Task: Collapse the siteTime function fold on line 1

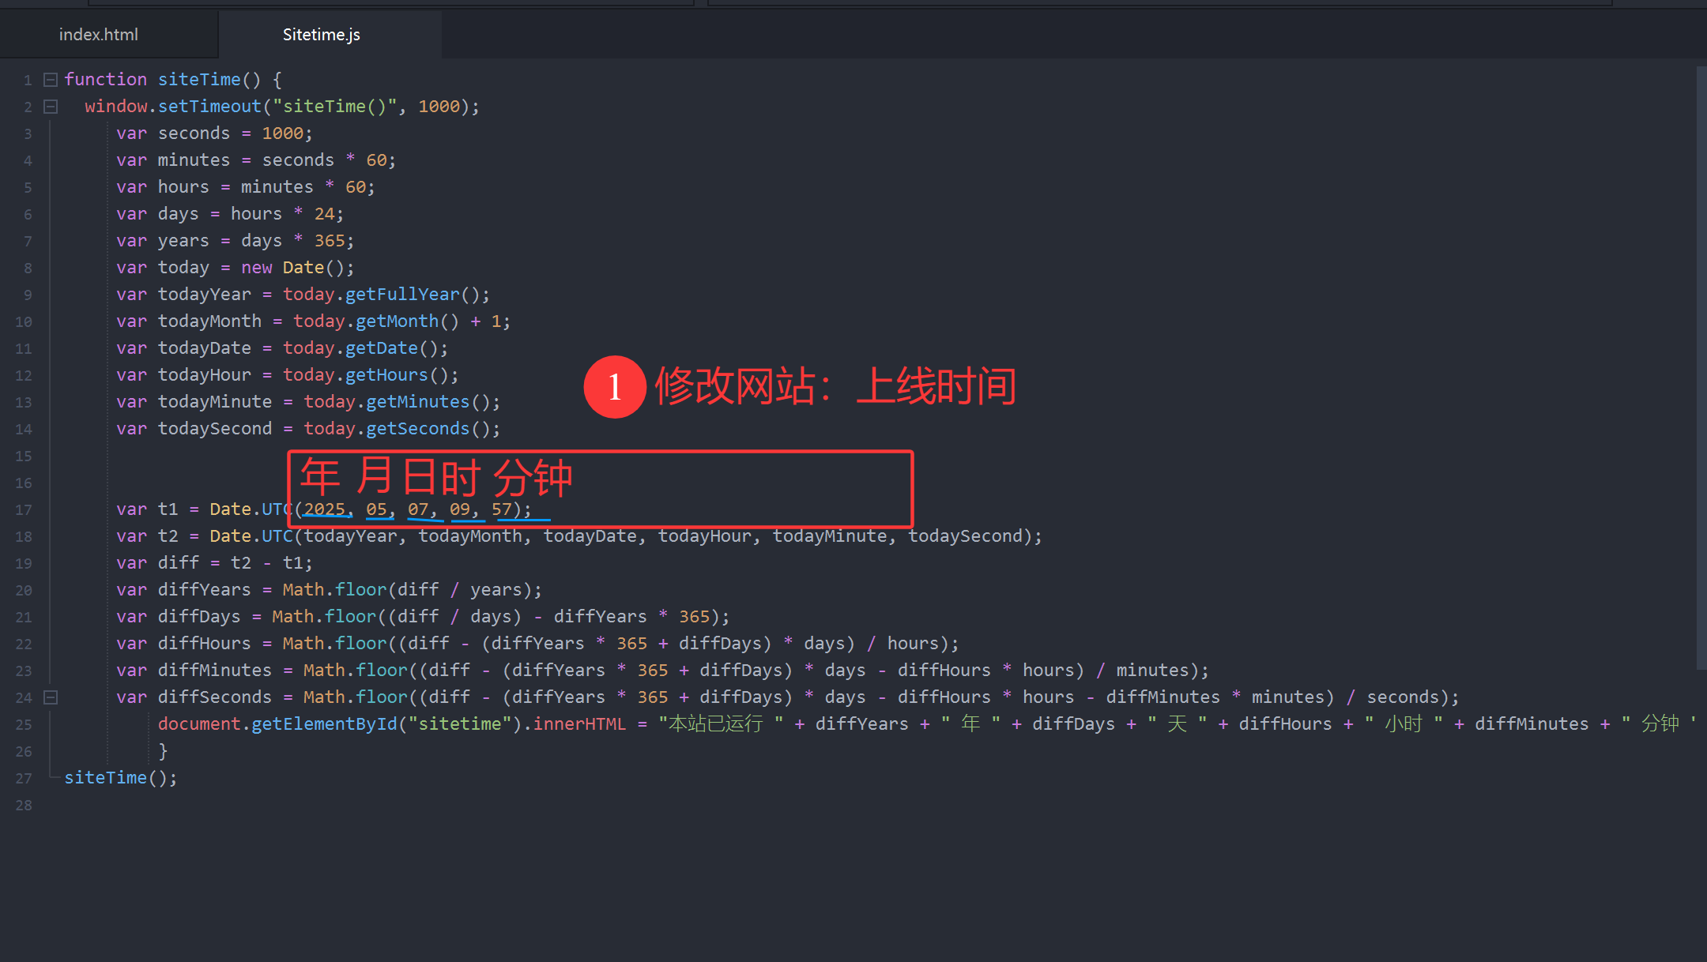Action: click(51, 80)
